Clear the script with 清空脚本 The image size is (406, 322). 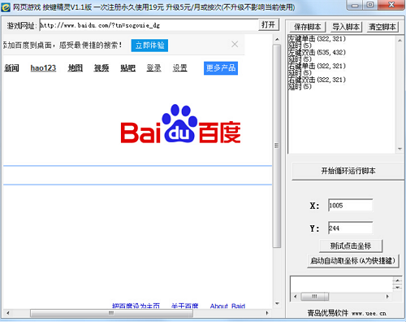click(382, 27)
